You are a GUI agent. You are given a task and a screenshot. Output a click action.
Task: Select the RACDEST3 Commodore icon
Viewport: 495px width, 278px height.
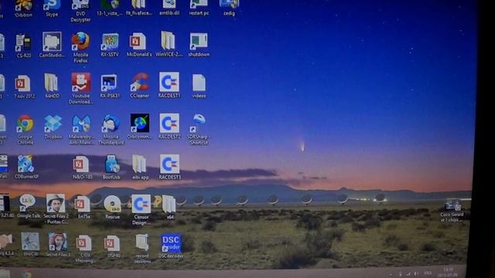coord(169,167)
